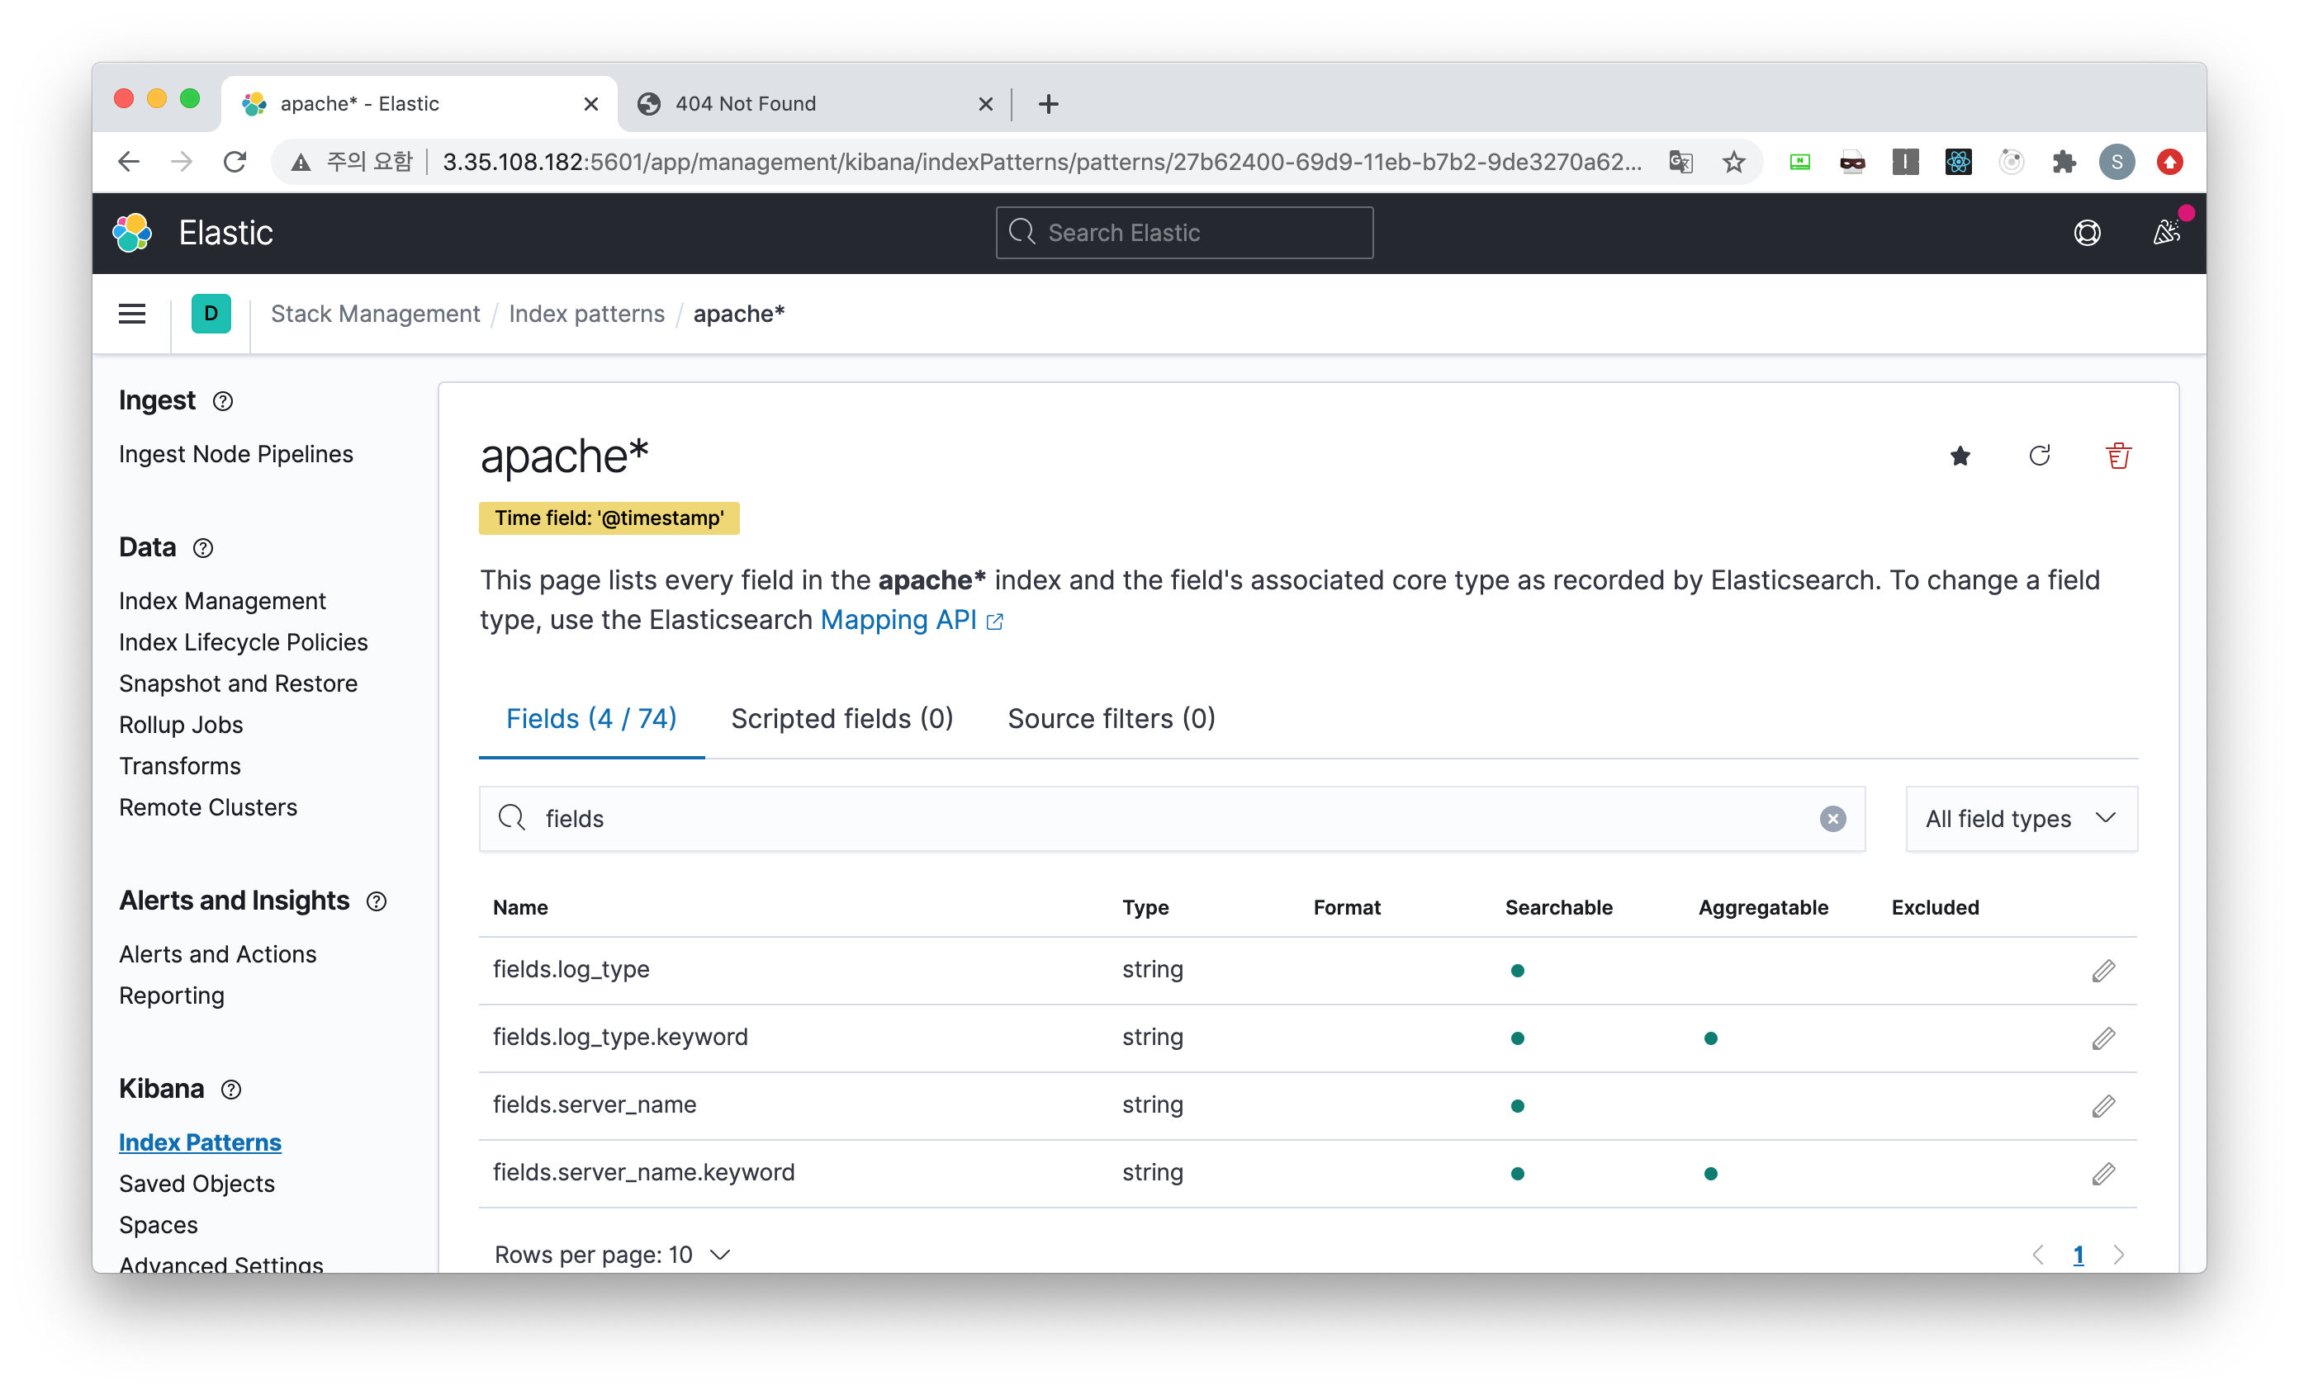Screen dimensions: 2299x1395
Task: Open a new browser tab
Action: (1048, 103)
